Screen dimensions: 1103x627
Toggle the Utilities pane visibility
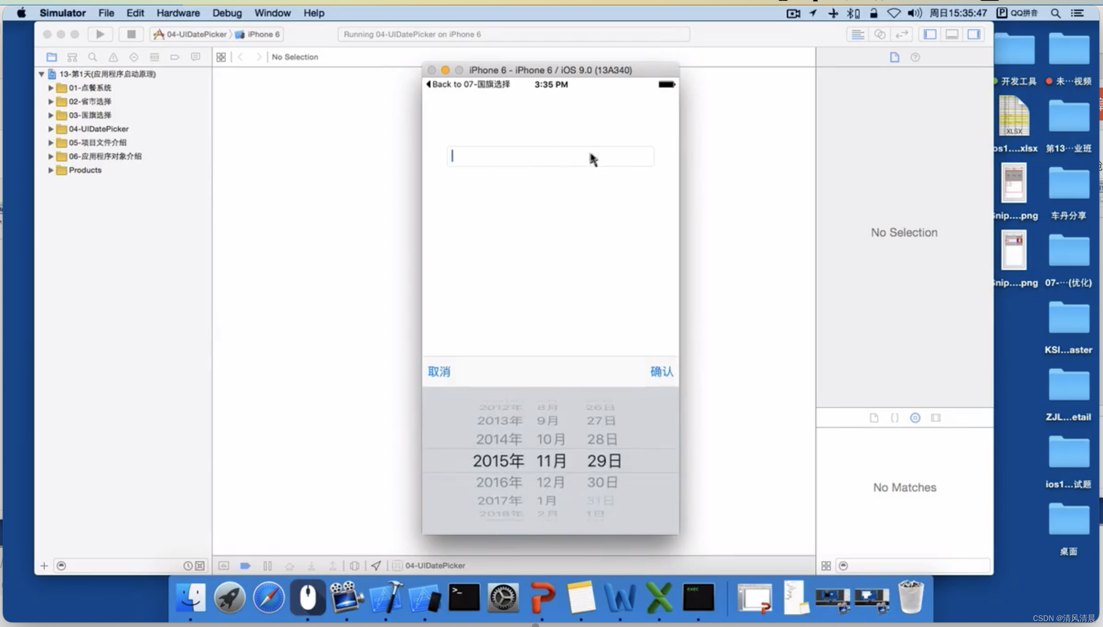[x=974, y=34]
